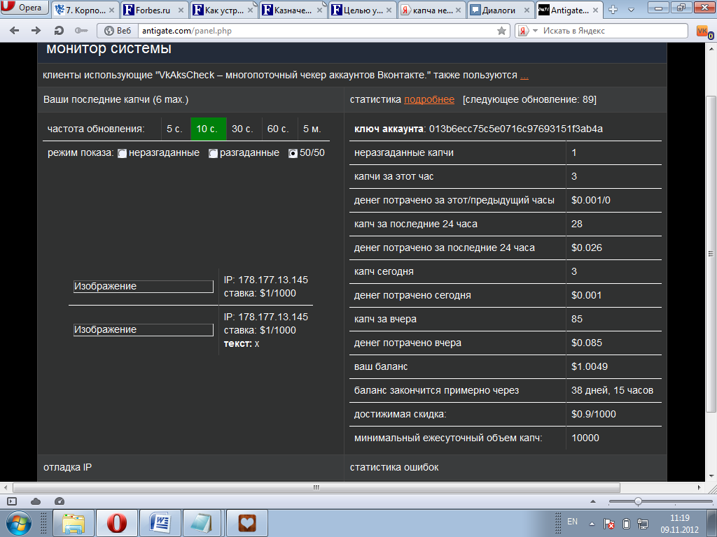Click the first Изображение captcha placeholder
Image resolution: width=717 pixels, height=537 pixels.
143,286
